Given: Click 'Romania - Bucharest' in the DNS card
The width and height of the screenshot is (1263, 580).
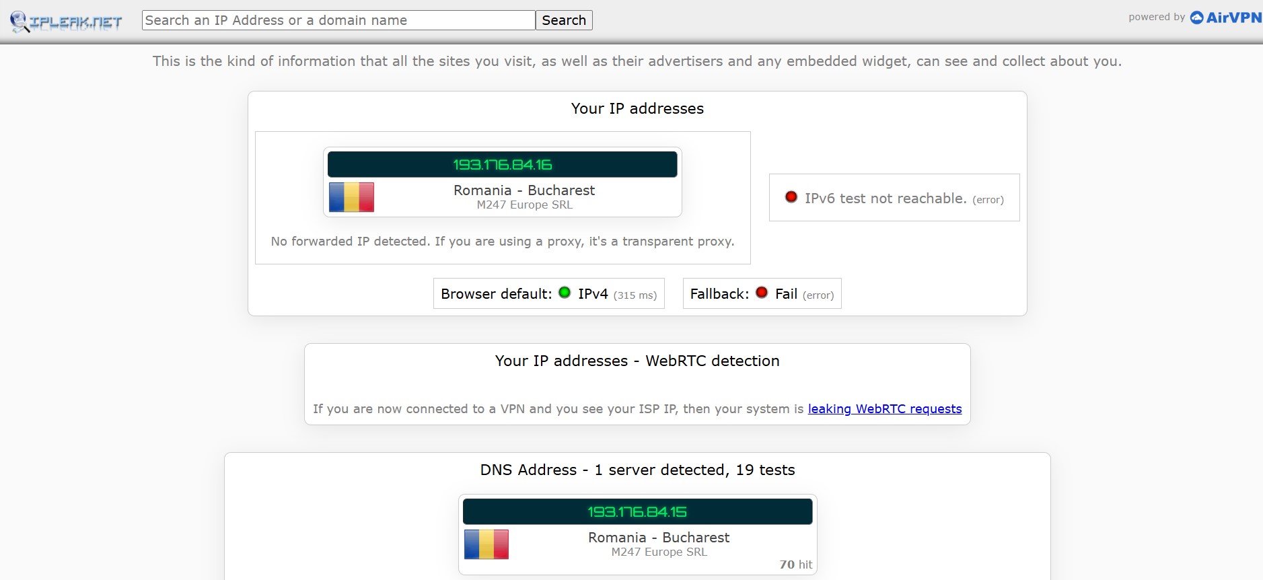Looking at the screenshot, I should (659, 538).
